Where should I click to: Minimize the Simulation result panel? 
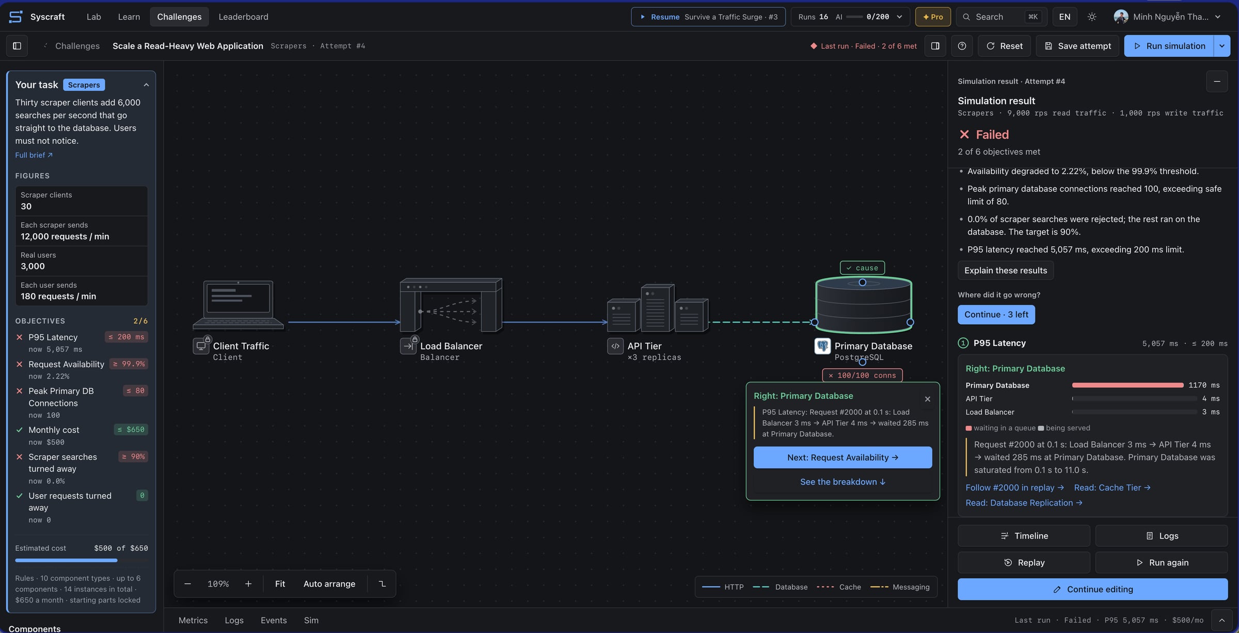click(x=1217, y=82)
